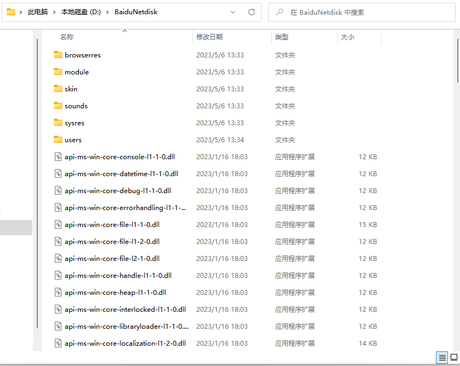Click users folder date 2023/5/6 13:34
The image size is (460, 366).
pos(220,140)
